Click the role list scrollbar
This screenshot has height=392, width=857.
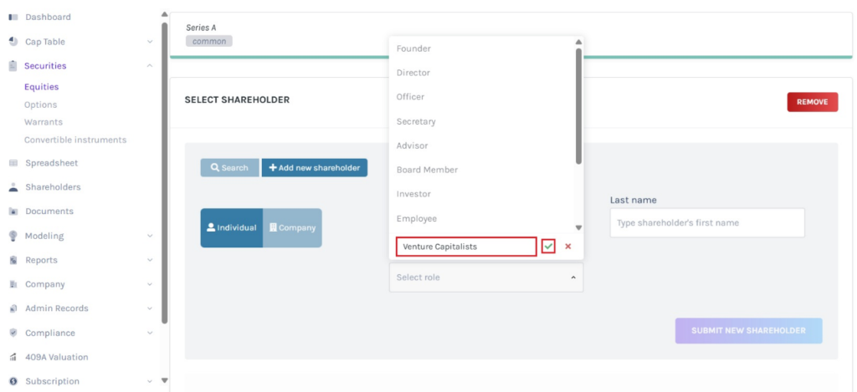pos(578,104)
